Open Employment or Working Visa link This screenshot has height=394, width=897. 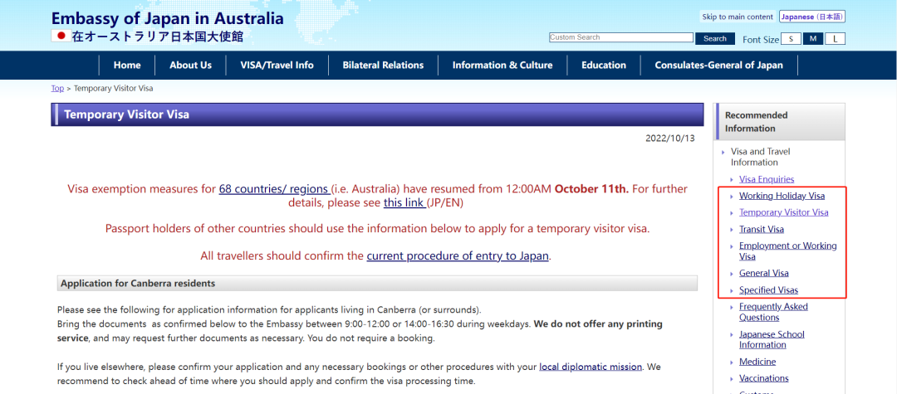(x=787, y=251)
